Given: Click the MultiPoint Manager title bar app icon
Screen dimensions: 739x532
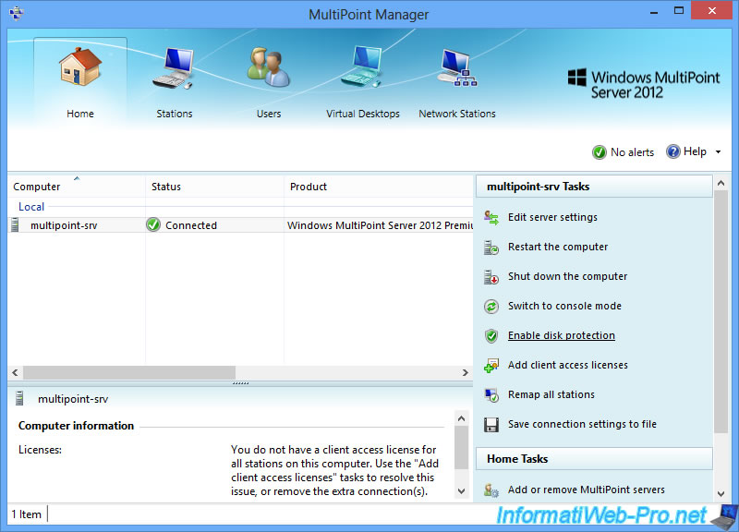Looking at the screenshot, I should point(17,13).
